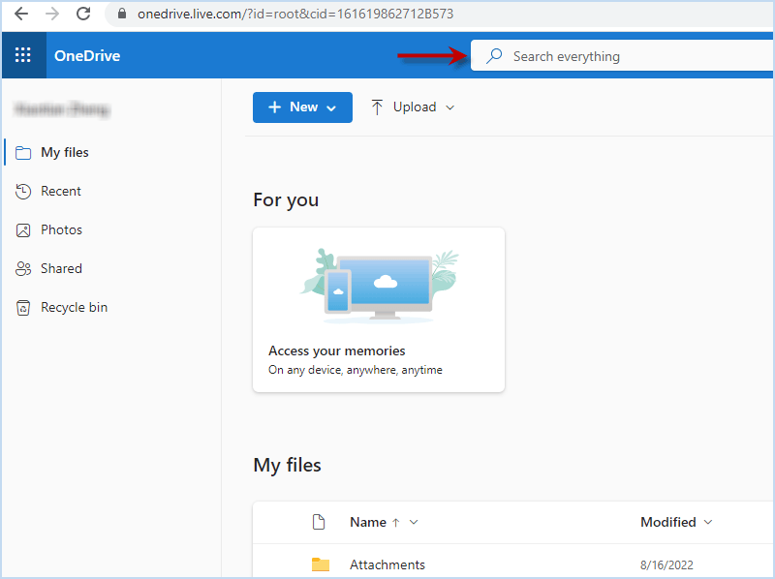Viewport: 775px width, 579px height.
Task: Click the Photos picture icon
Action: 23,230
